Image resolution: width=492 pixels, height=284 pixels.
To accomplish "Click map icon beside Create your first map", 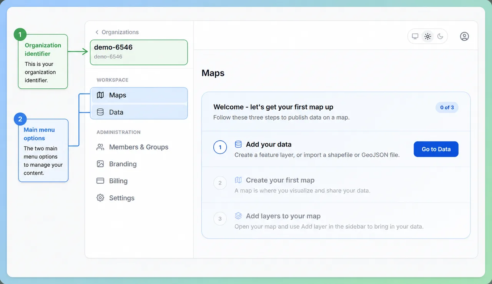I will (x=238, y=180).
